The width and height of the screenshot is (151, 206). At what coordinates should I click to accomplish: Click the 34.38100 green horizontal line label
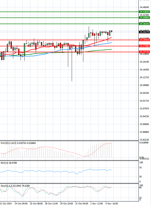point(144,24)
